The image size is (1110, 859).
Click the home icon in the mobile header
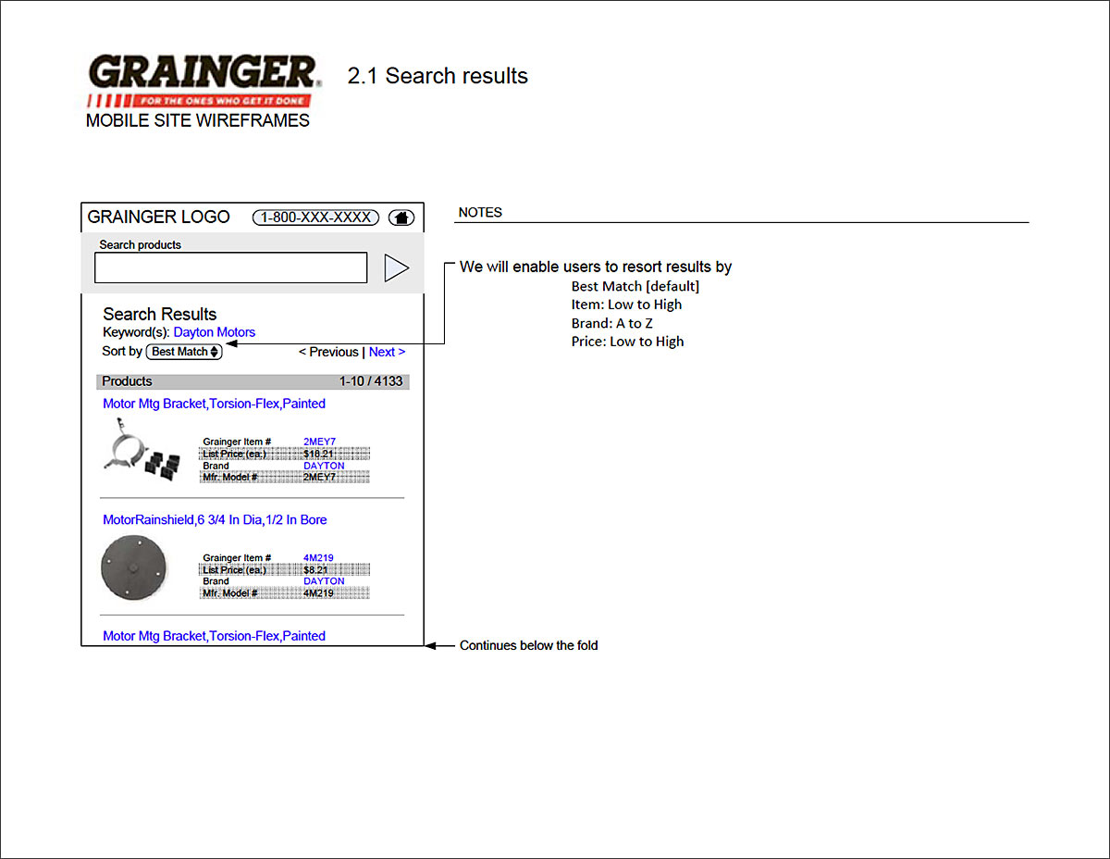[401, 218]
